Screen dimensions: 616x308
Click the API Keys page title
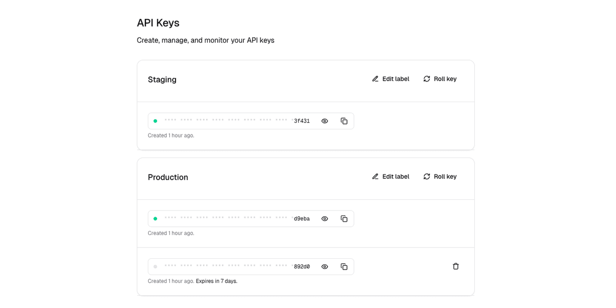pyautogui.click(x=158, y=23)
